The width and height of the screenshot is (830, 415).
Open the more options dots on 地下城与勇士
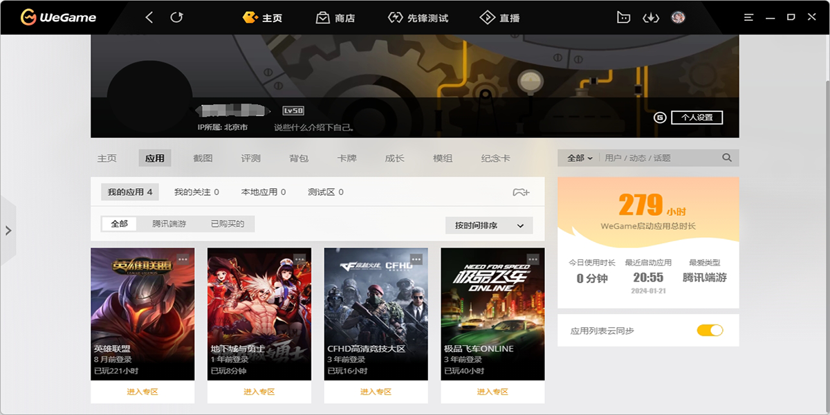[299, 259]
